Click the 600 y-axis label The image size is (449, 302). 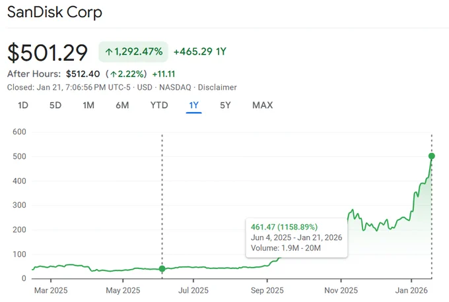pyautogui.click(x=19, y=132)
